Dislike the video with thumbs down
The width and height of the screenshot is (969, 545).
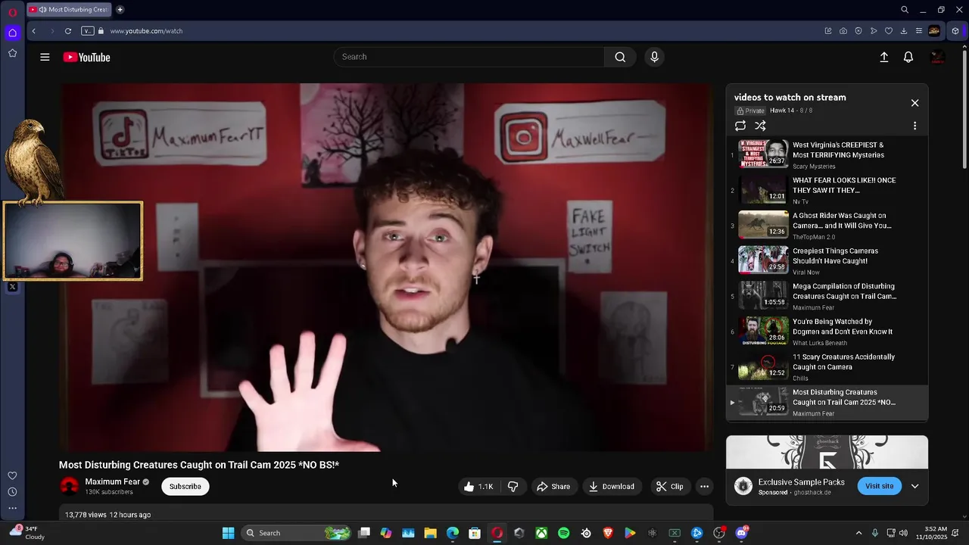(x=513, y=487)
